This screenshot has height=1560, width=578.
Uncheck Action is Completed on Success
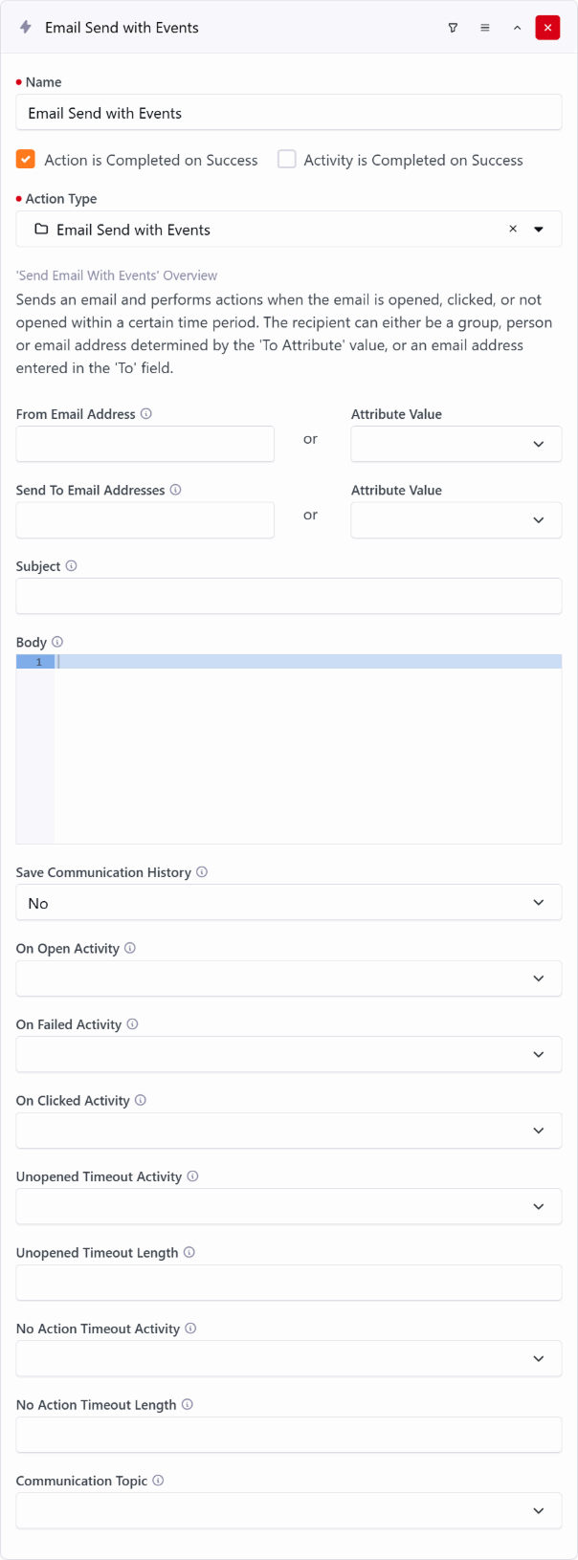[x=26, y=160]
